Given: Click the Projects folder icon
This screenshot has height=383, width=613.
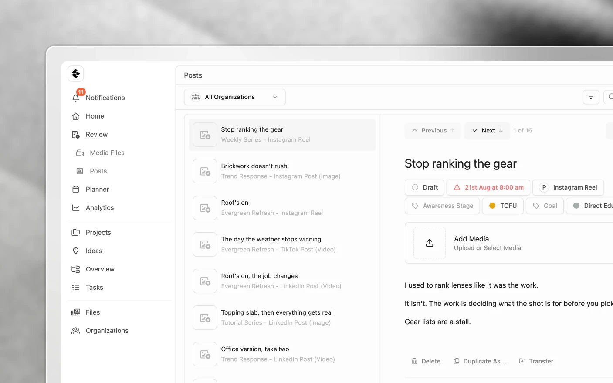Looking at the screenshot, I should point(76,233).
